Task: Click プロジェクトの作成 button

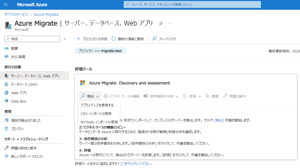Action: (x=92, y=39)
